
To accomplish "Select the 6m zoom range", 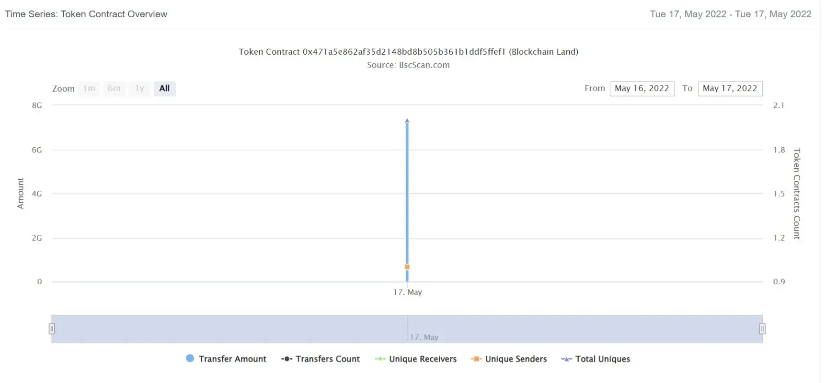I will pyautogui.click(x=115, y=89).
